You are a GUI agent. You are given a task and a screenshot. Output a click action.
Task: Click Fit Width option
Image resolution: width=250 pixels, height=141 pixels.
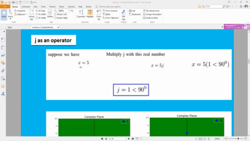pos(41,14)
